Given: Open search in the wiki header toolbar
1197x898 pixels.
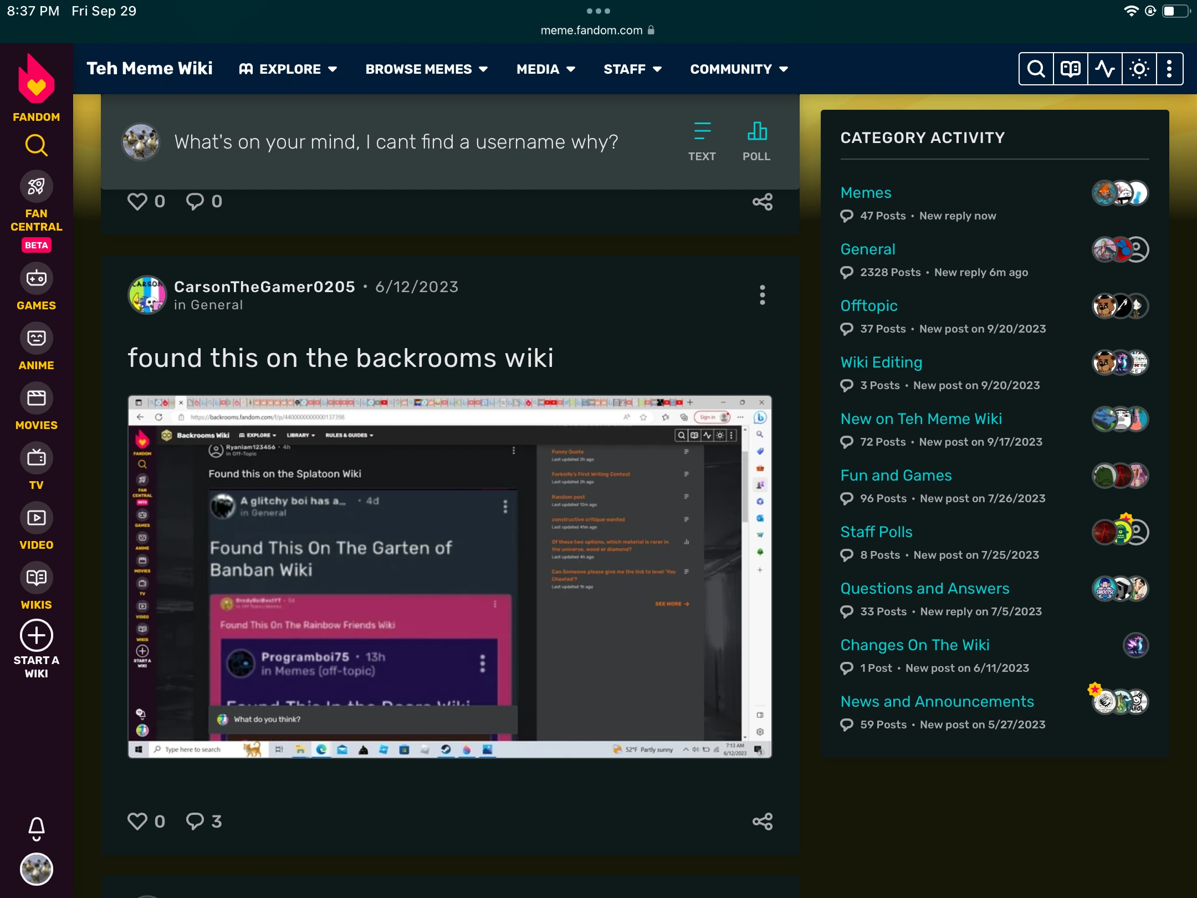Looking at the screenshot, I should click(1036, 69).
